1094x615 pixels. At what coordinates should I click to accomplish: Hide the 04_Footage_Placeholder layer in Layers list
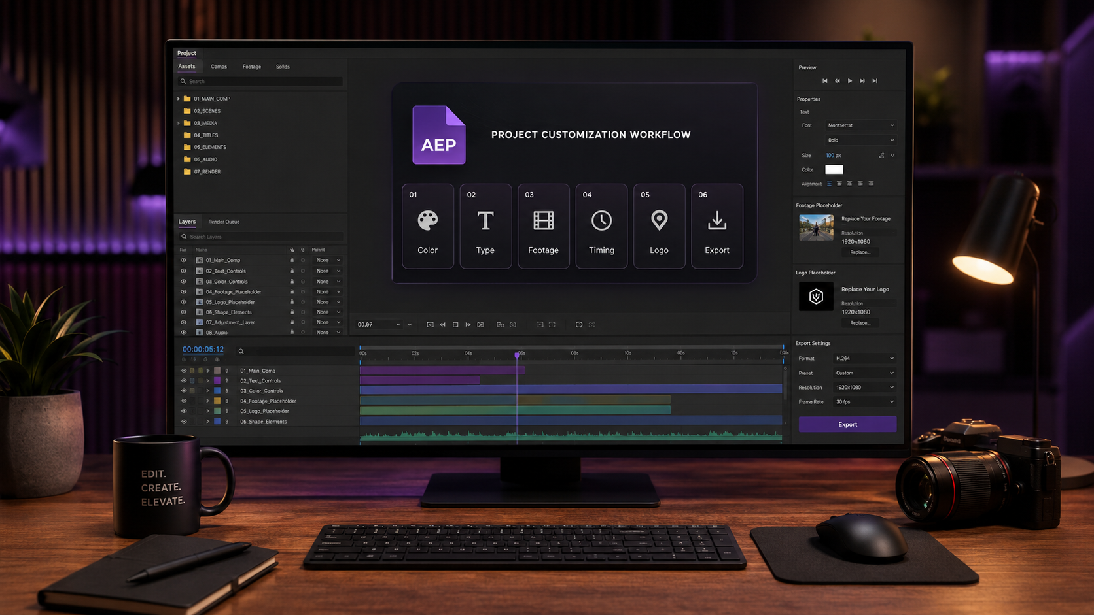tap(183, 291)
